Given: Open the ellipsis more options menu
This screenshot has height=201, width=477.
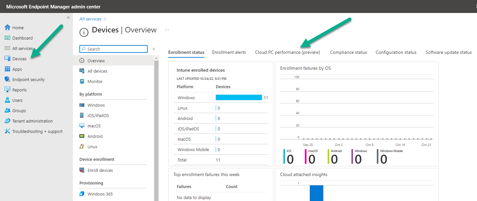Looking at the screenshot, I should [167, 30].
